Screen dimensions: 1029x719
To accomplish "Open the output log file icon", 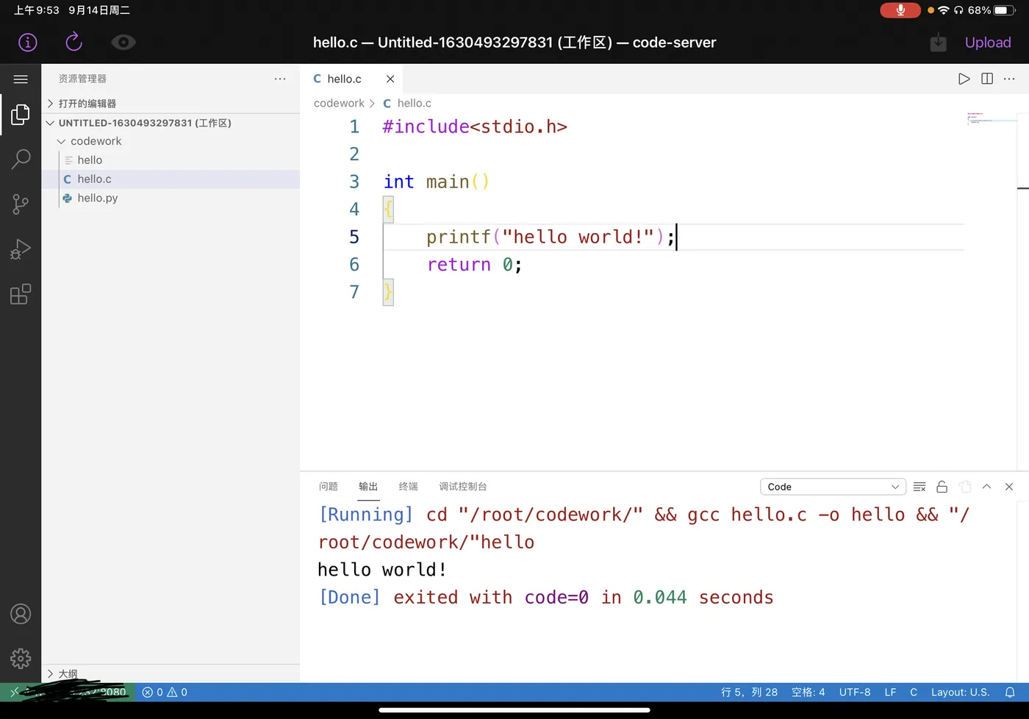I will tap(965, 487).
